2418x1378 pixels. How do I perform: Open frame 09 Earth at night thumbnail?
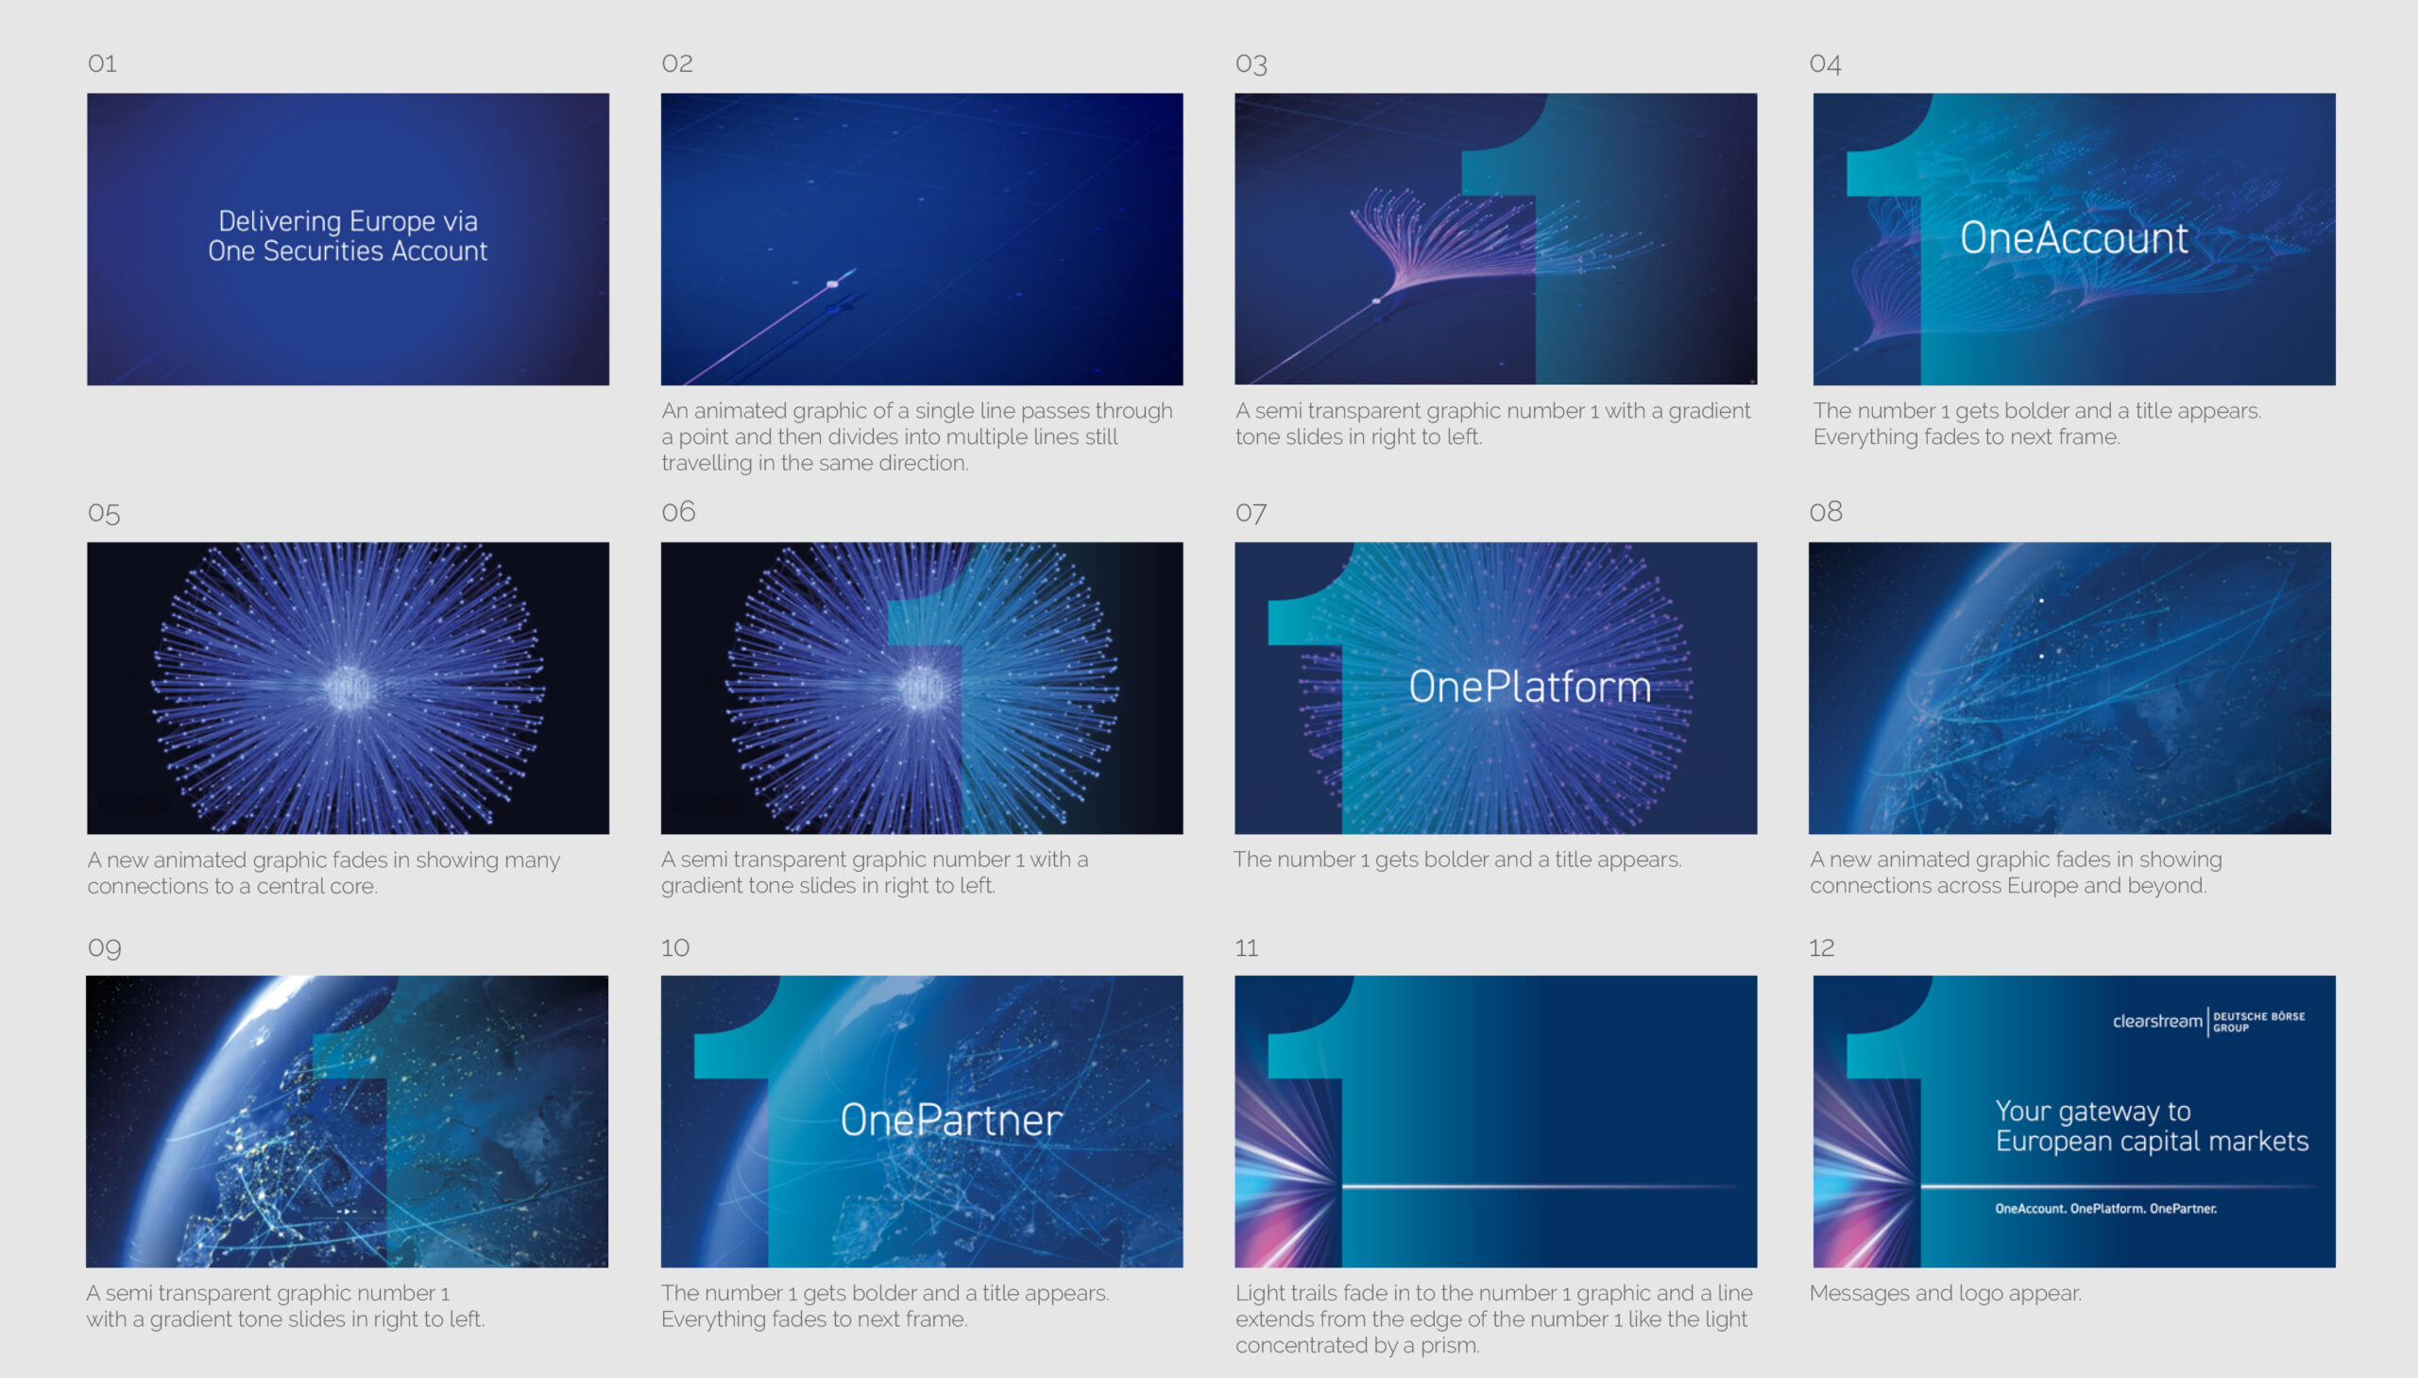(x=347, y=1120)
